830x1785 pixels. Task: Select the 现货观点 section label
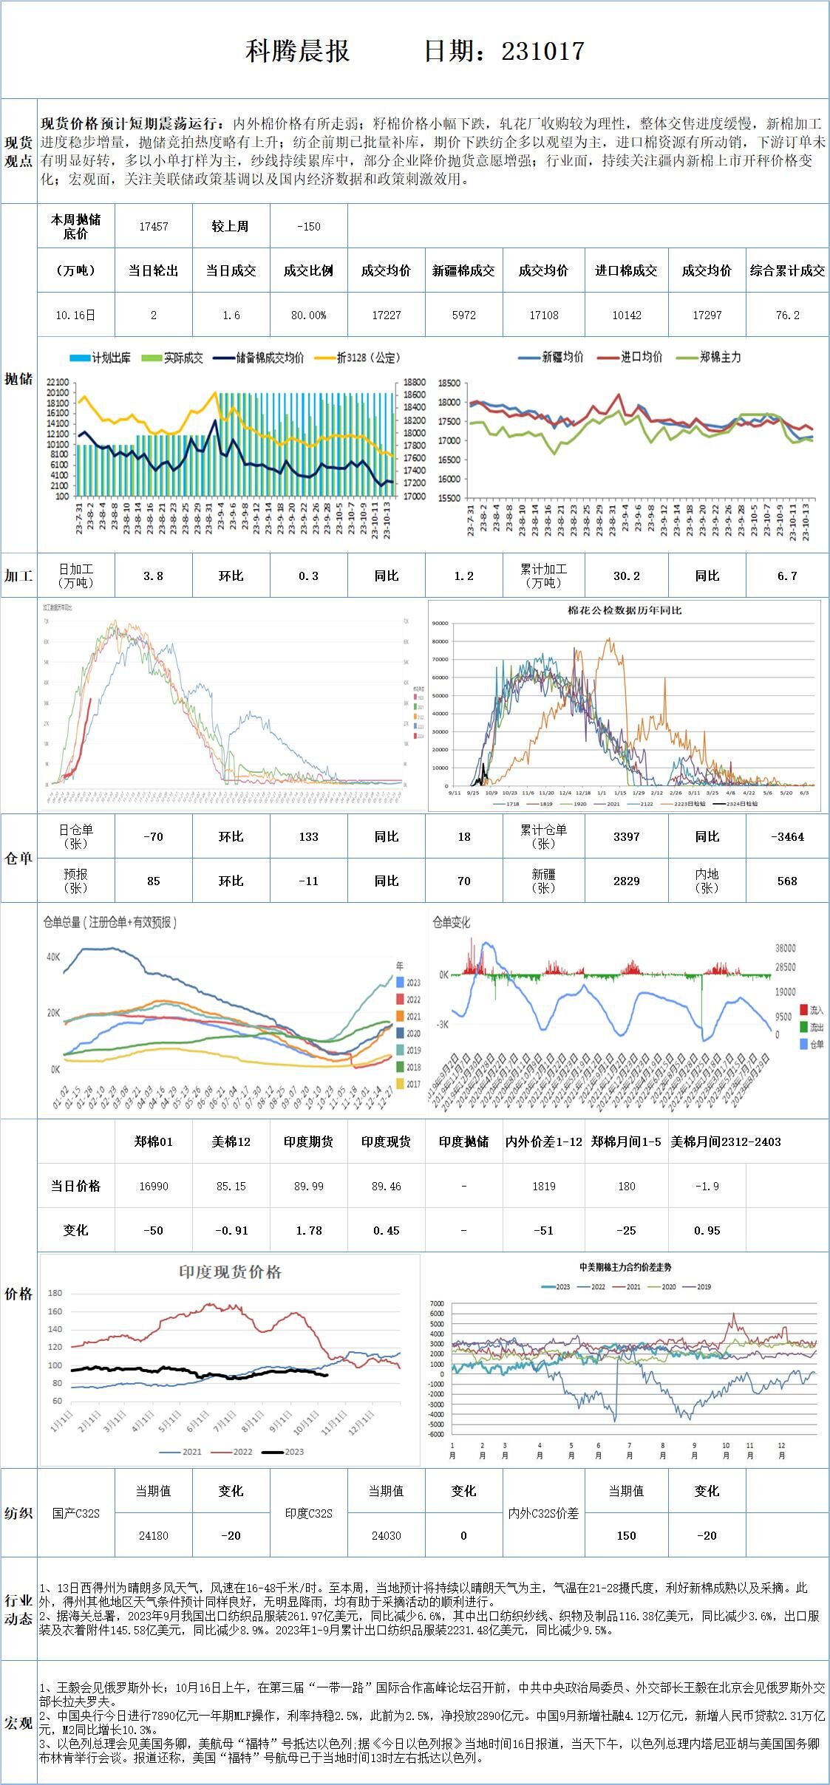[x=18, y=151]
